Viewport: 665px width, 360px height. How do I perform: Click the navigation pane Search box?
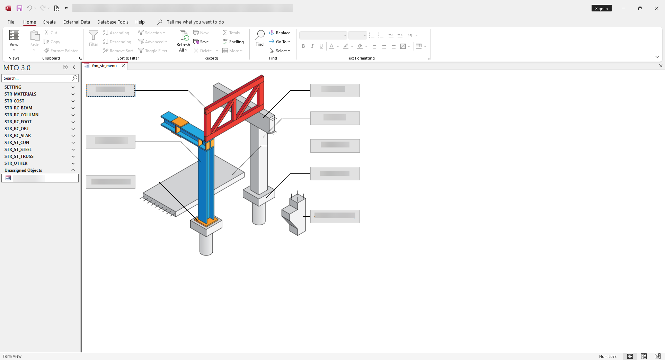click(36, 78)
